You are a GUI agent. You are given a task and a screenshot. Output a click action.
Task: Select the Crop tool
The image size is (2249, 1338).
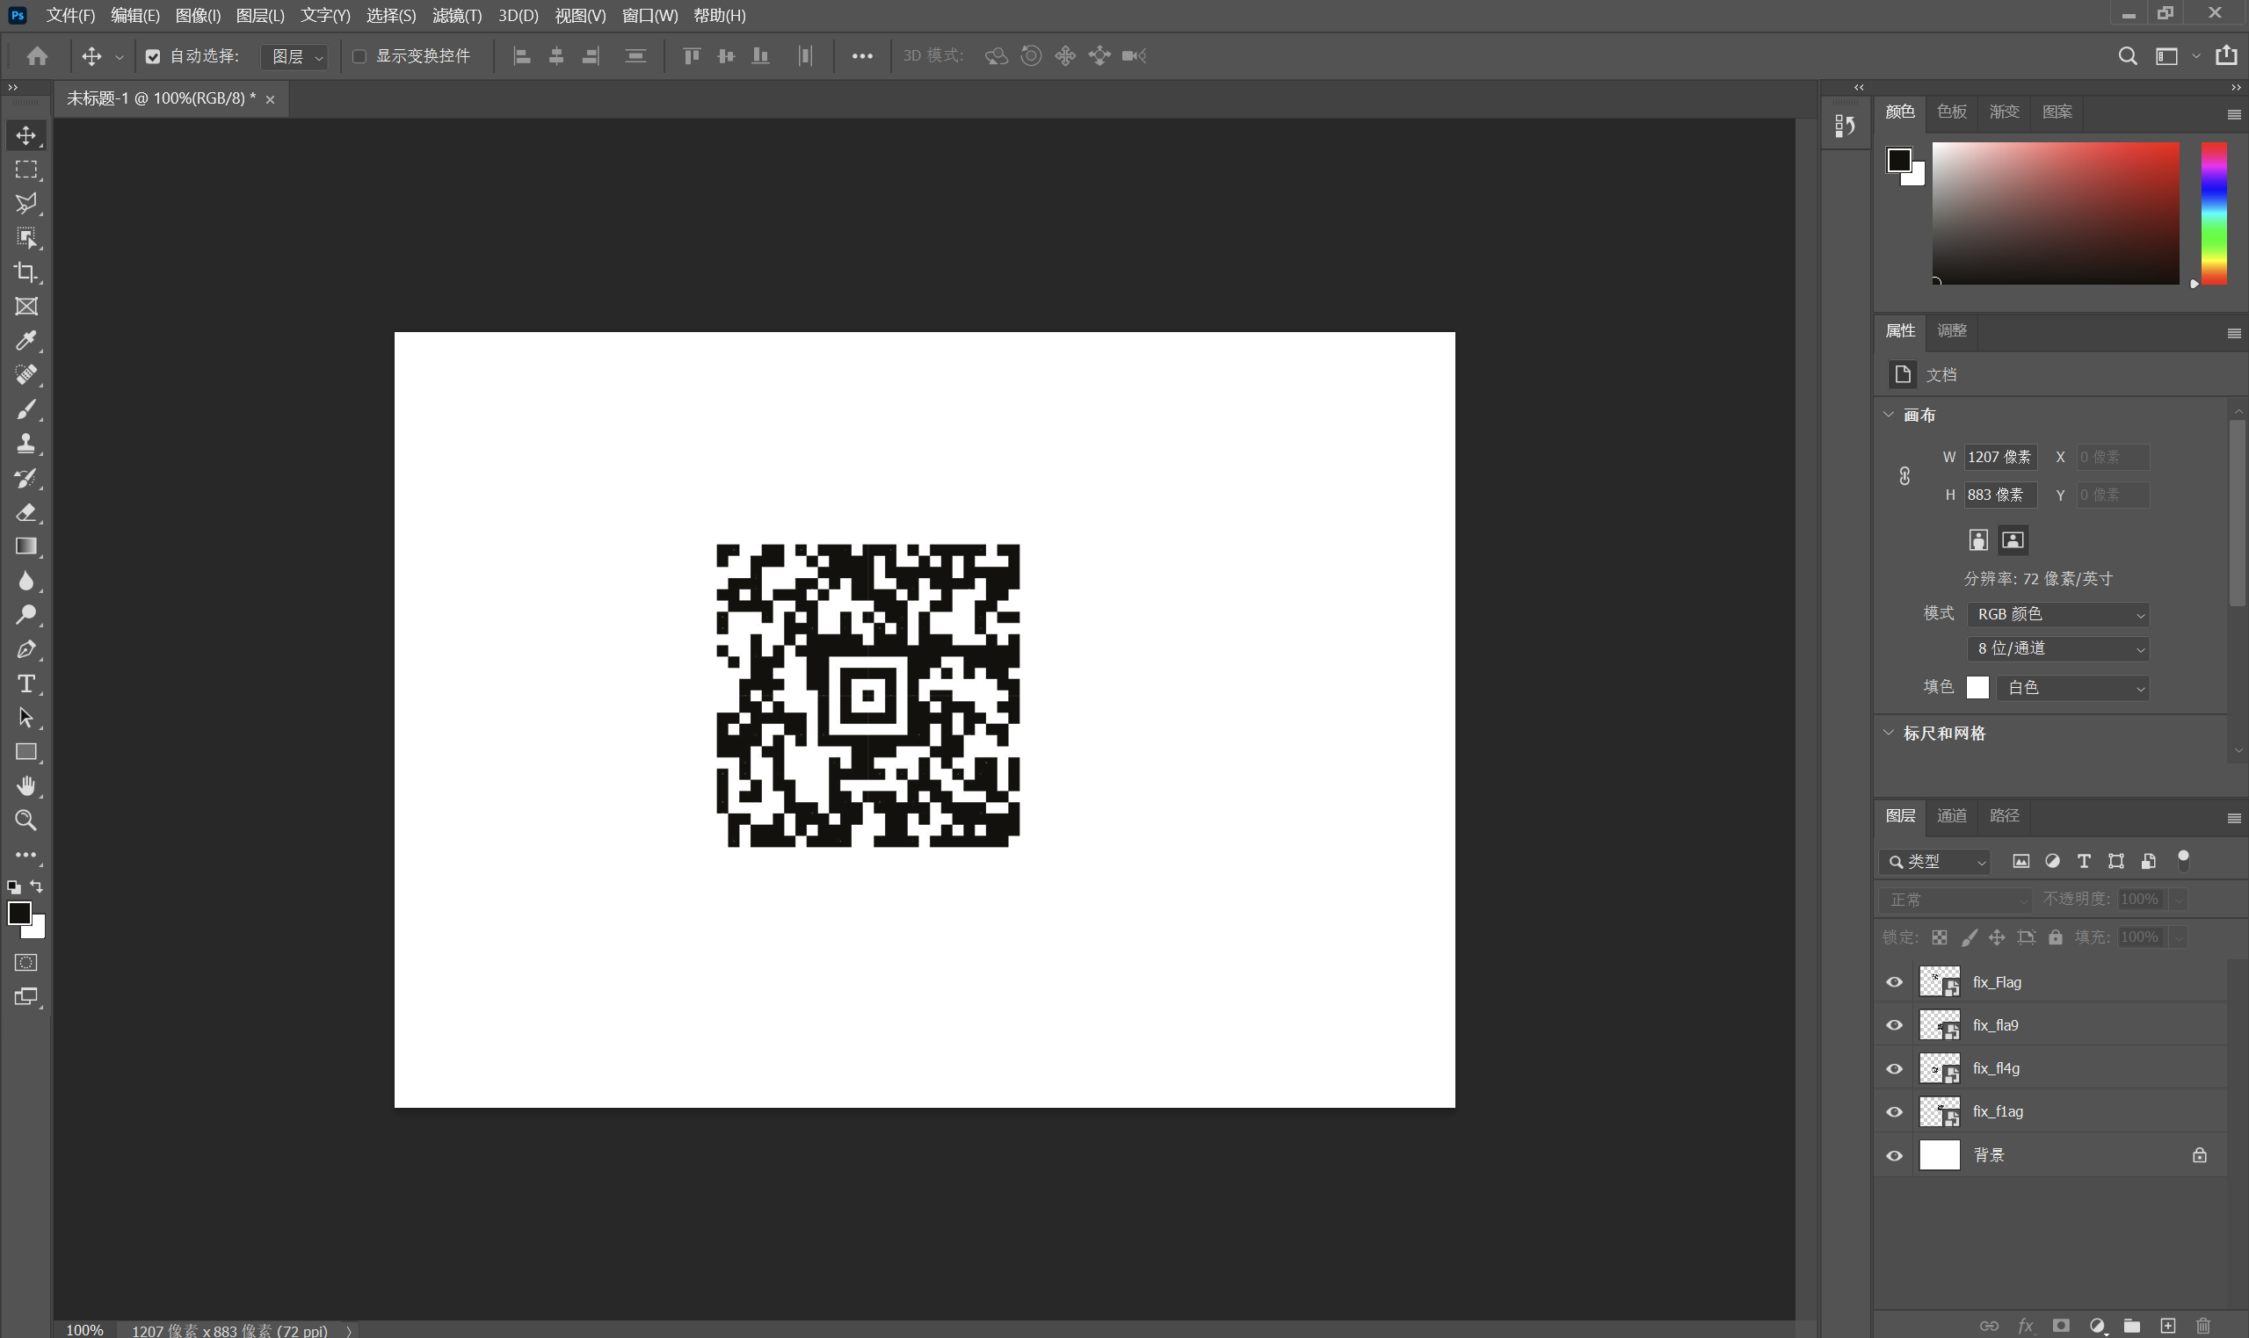[25, 272]
